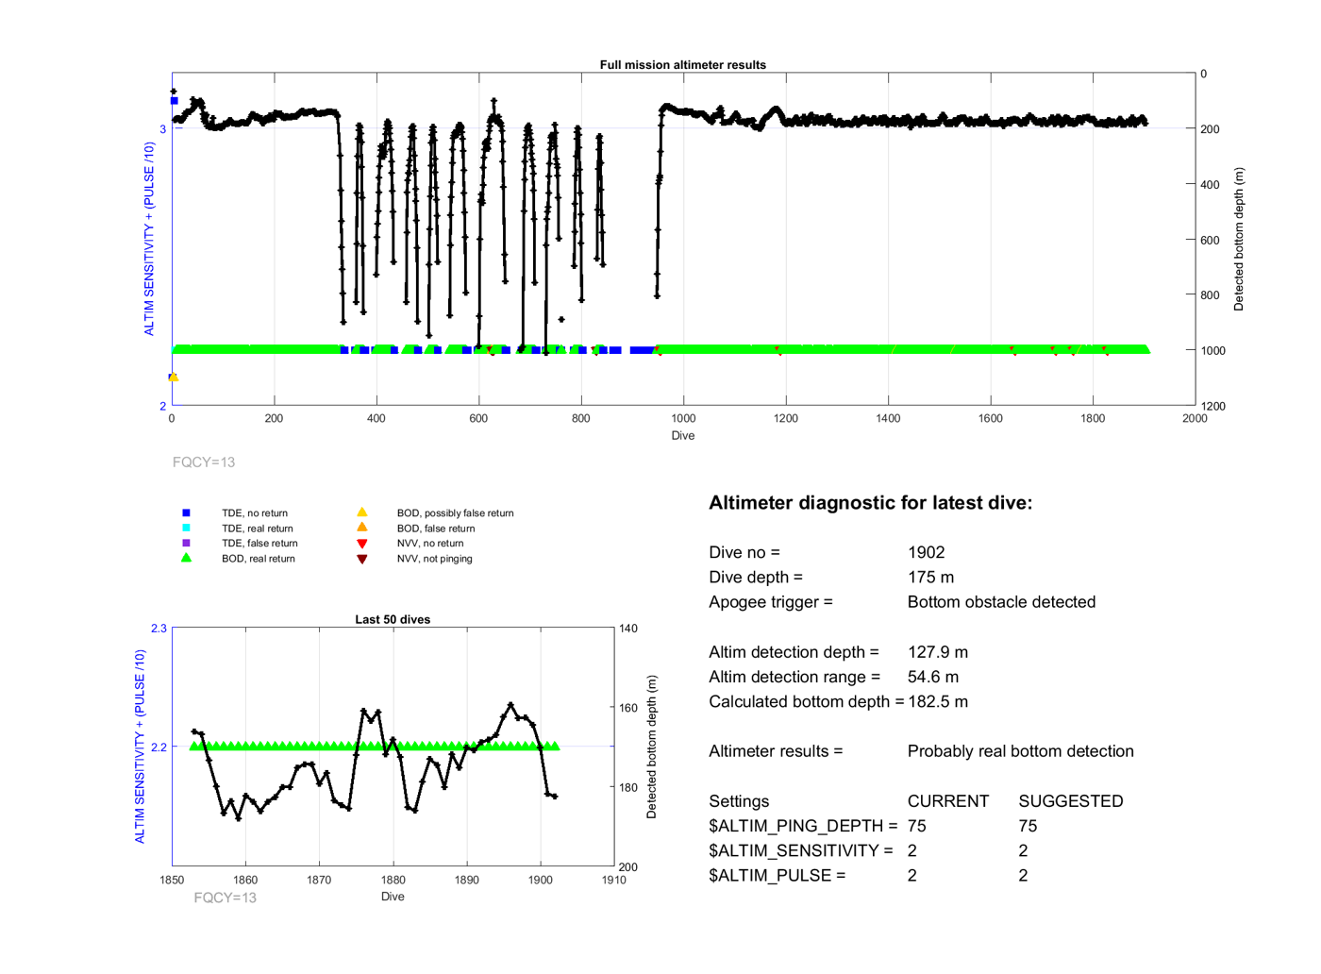Viewport: 1321px width, 974px height.
Task: Click the '$ALTIM_SENSITIVITY =' setting label
Action: 801,850
